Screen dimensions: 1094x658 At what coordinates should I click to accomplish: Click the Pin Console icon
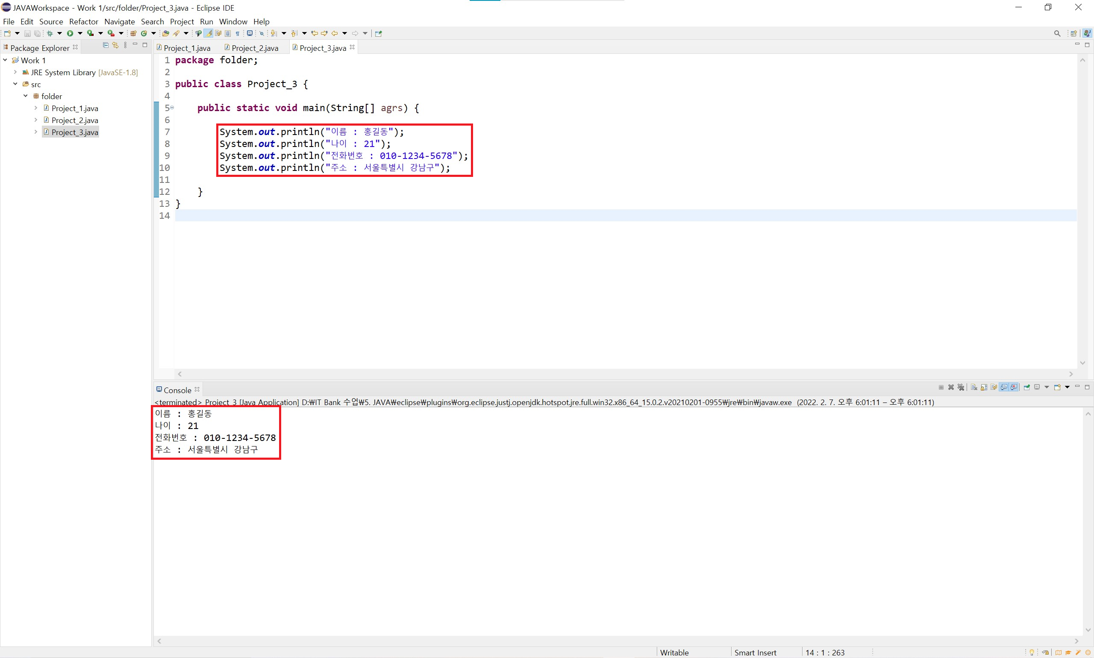pyautogui.click(x=1026, y=388)
